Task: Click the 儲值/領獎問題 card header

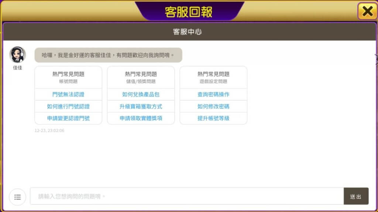Action: tap(141, 78)
